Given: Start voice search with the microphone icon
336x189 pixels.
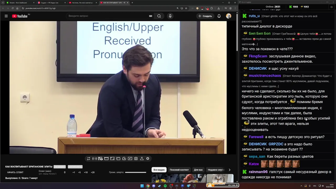Looking at the screenshot, I should pyautogui.click(x=170, y=16).
